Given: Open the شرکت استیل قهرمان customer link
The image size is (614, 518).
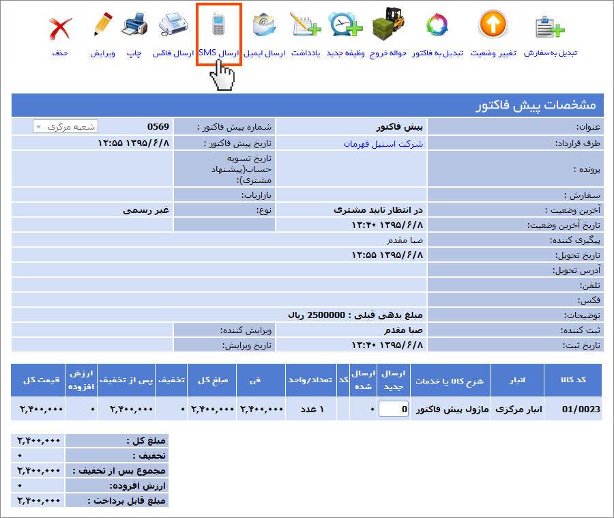Looking at the screenshot, I should (x=383, y=144).
